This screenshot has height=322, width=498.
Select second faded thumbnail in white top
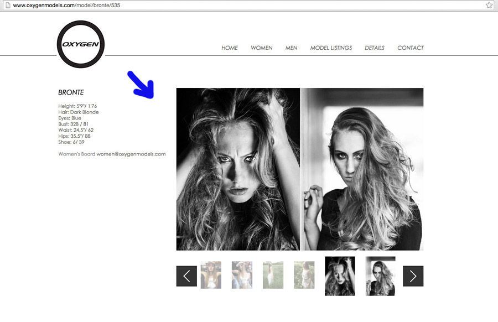[x=242, y=275]
